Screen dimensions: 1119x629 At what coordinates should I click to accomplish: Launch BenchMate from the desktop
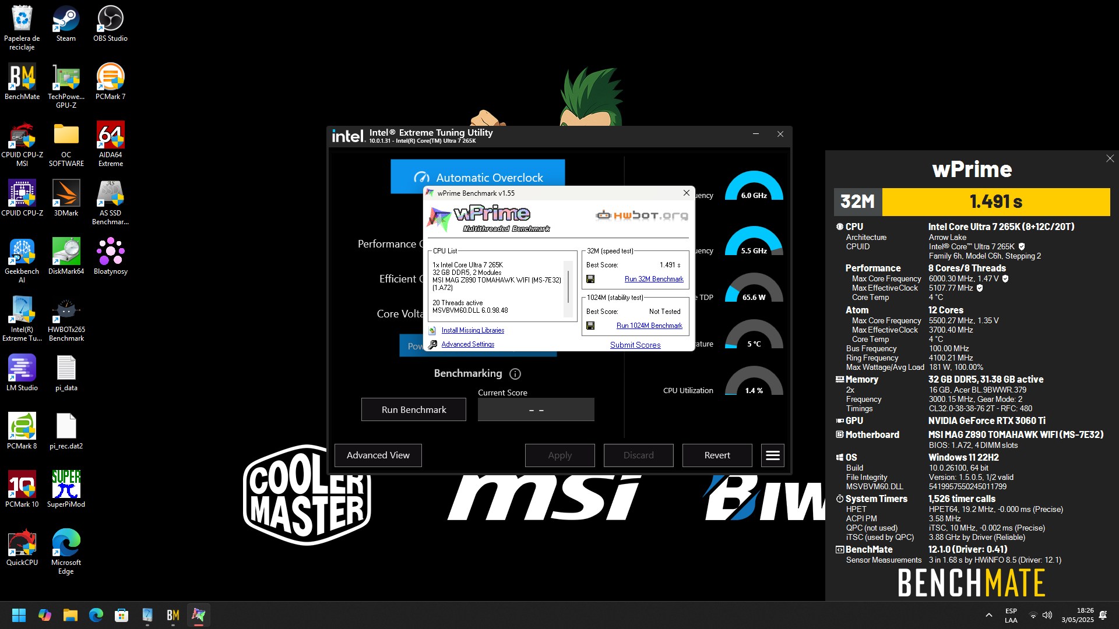(x=22, y=82)
